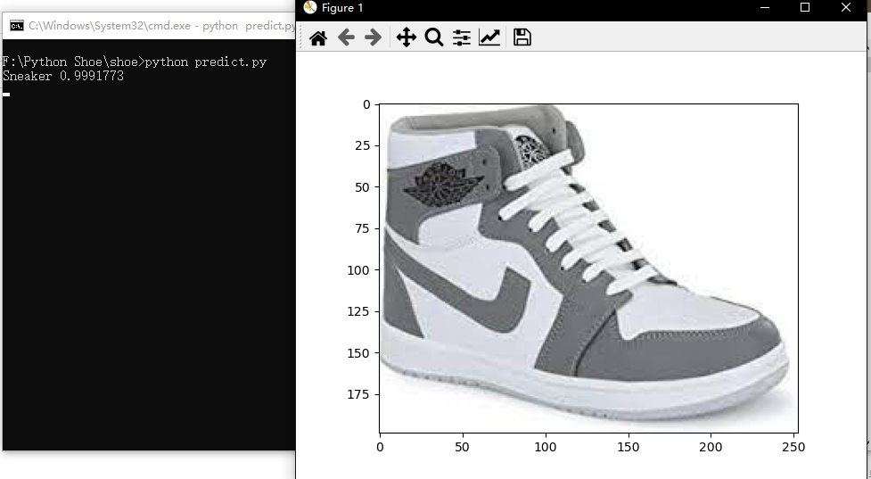This screenshot has width=871, height=479.
Task: Click the x-axis tick label 100
Action: [546, 447]
